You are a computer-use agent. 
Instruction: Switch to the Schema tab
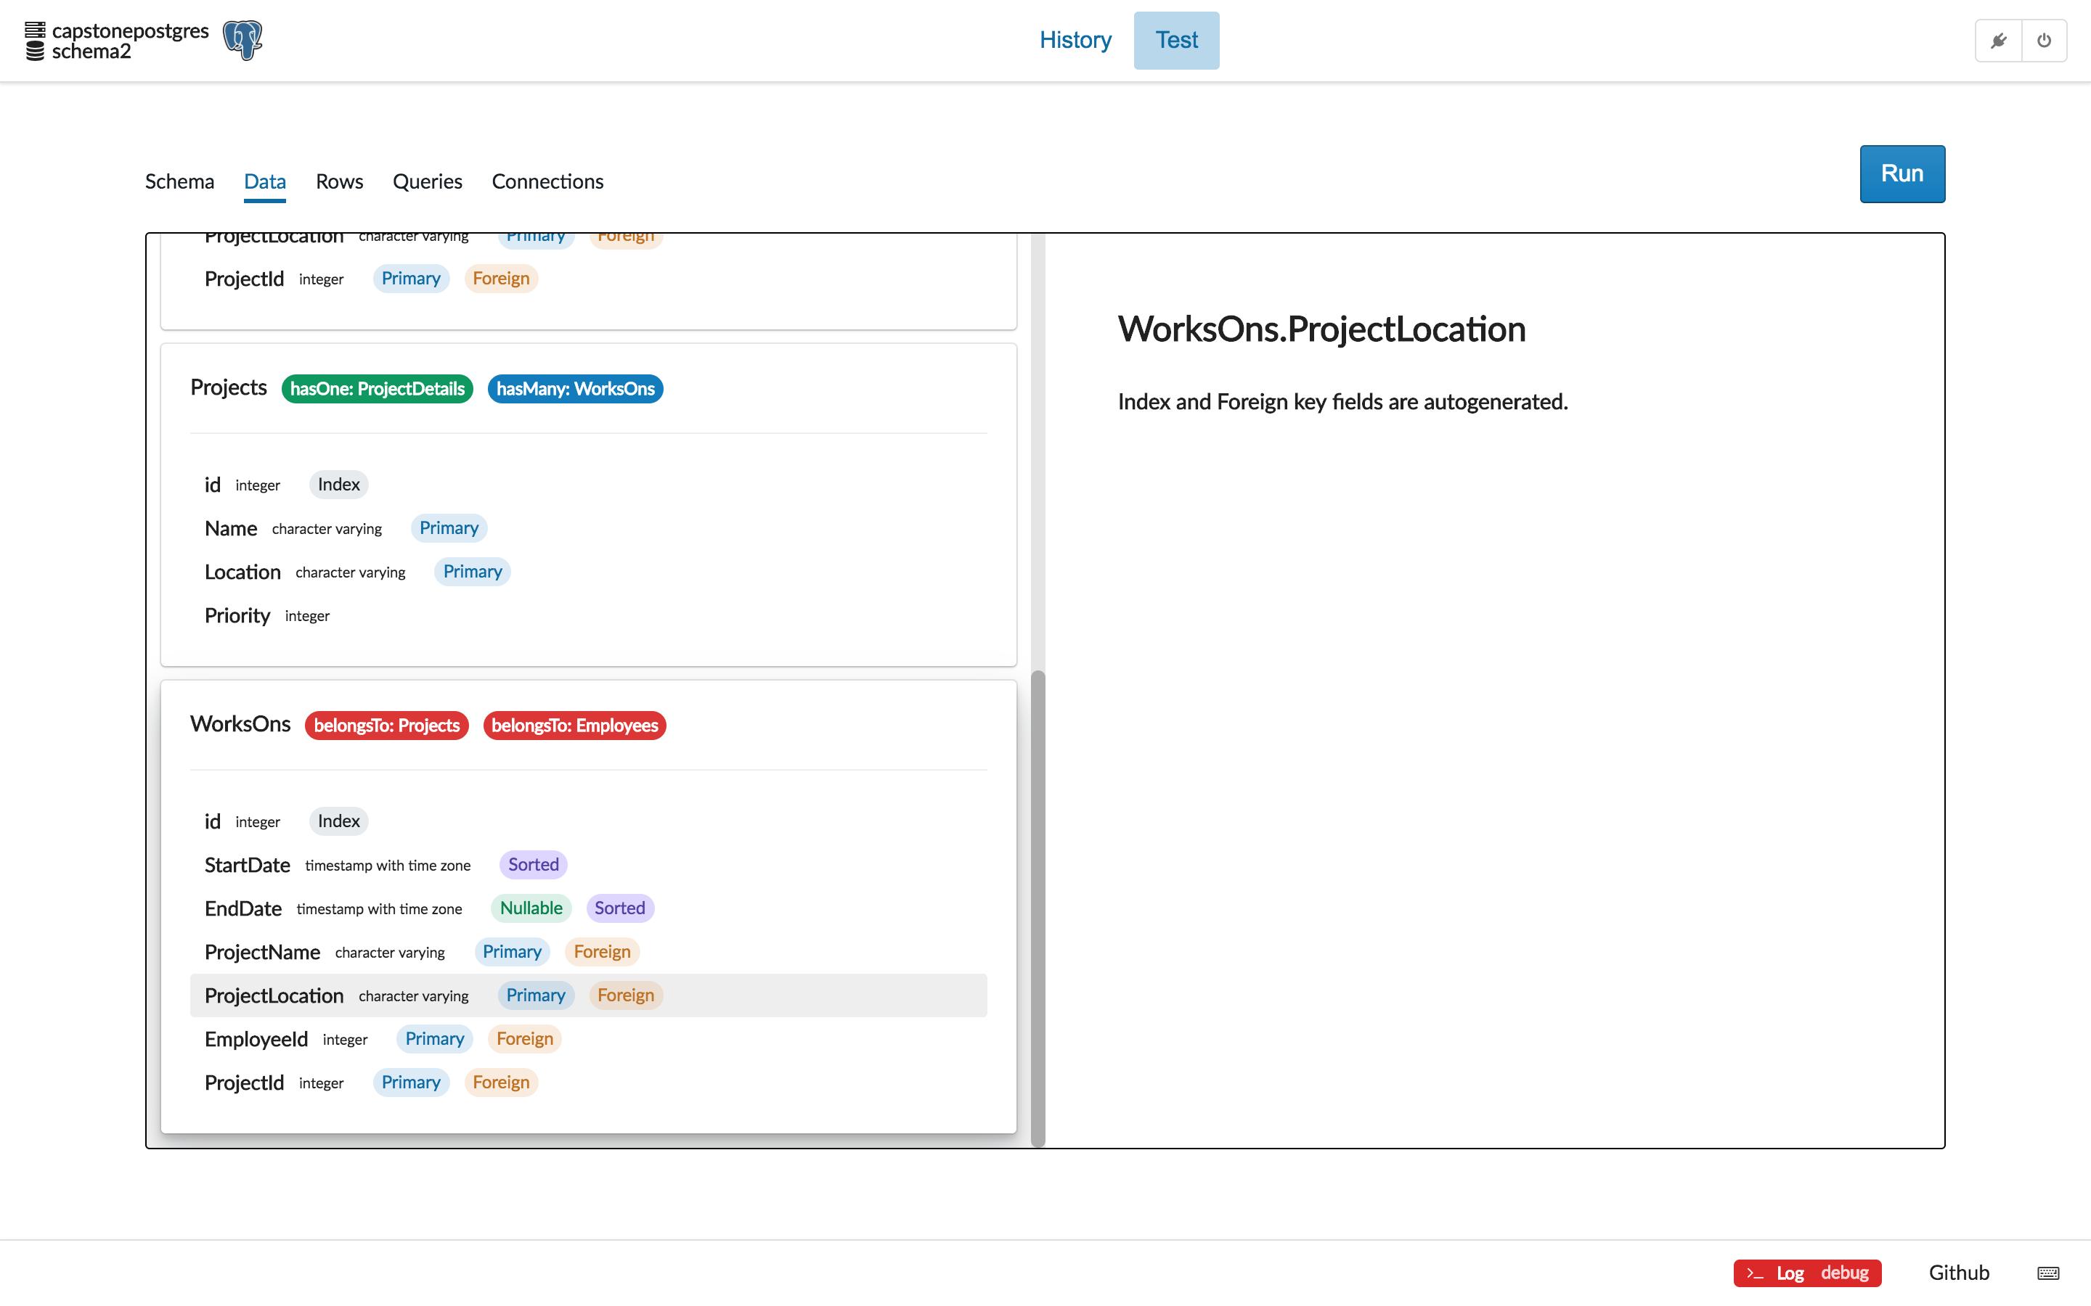tap(179, 181)
